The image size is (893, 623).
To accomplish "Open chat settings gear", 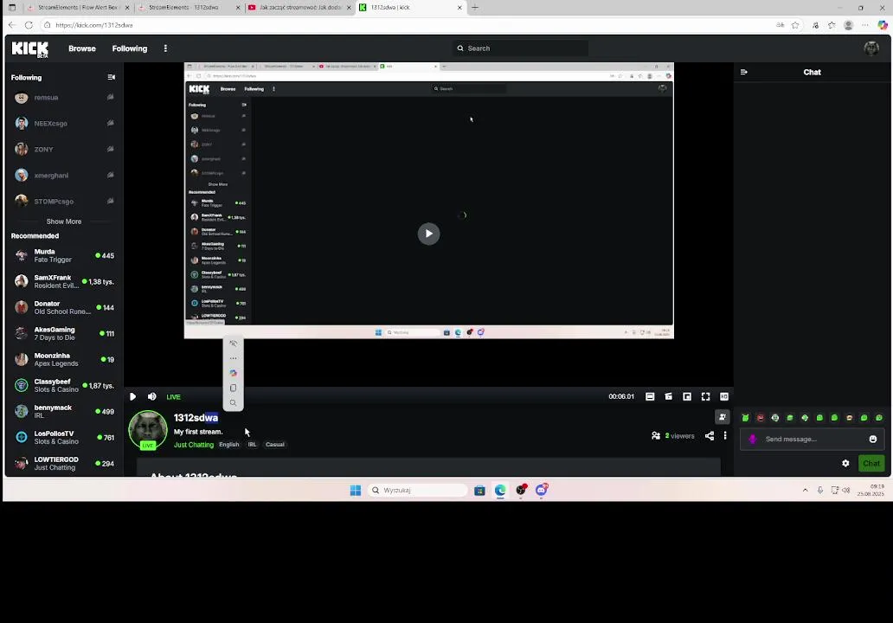I will pos(845,464).
